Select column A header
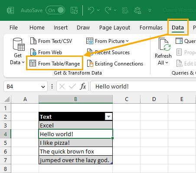Viewport: 196px width, 173px height. click(25, 99)
